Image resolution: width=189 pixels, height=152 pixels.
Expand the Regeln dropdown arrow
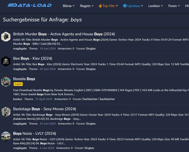point(92,6)
